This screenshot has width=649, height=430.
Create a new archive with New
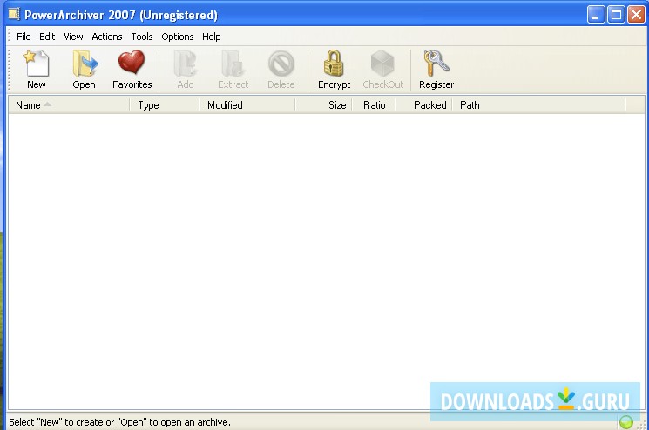click(x=37, y=70)
